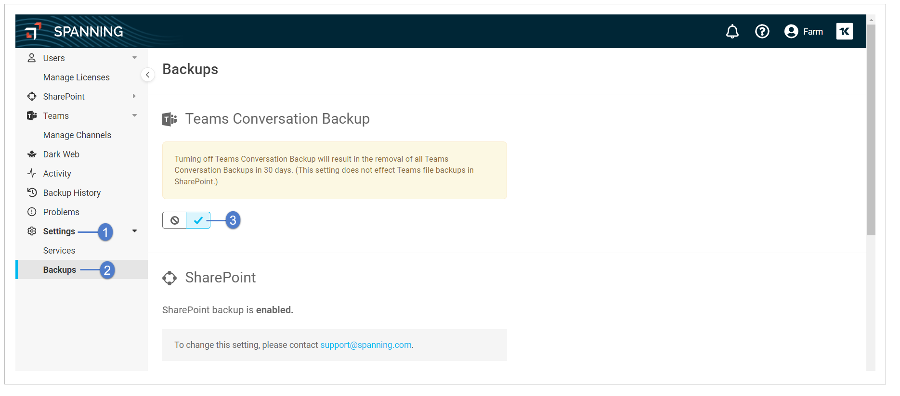900x396 pixels.
Task: Click the Backups page heading
Action: tap(190, 69)
